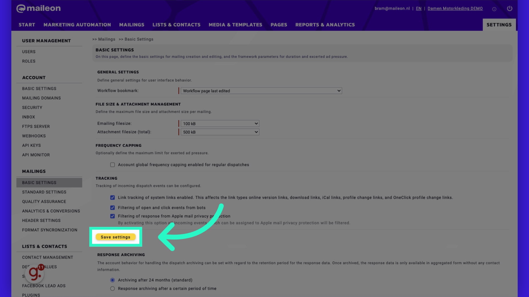The width and height of the screenshot is (529, 297).
Task: Toggle filtering of Apple mail privacy protection
Action: point(112,216)
